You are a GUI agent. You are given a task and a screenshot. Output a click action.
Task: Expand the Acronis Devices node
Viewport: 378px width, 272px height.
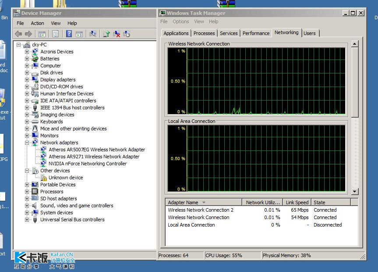(27, 52)
